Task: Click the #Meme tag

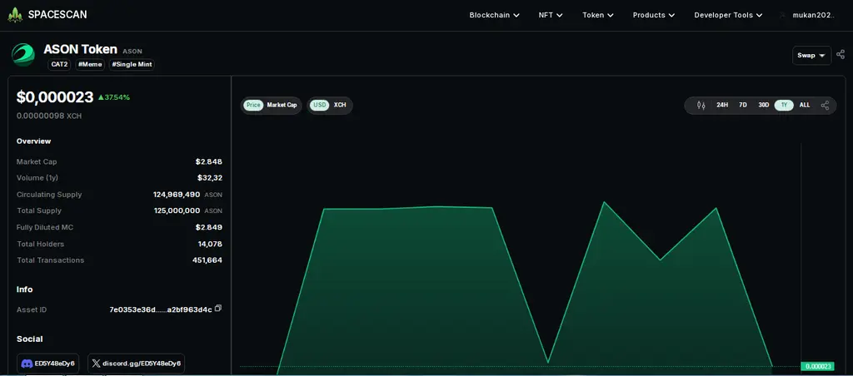Action: [90, 65]
